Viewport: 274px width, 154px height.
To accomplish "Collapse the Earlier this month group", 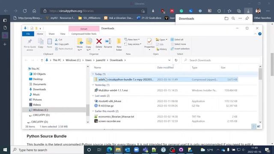I will (x=93, y=111).
